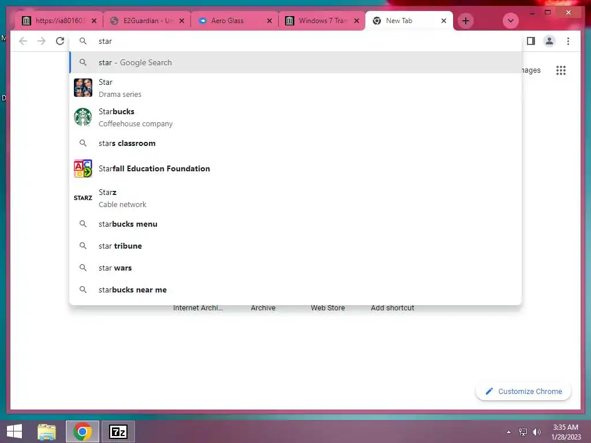Select Starfall Education Foundation suggestion

pyautogui.click(x=296, y=168)
